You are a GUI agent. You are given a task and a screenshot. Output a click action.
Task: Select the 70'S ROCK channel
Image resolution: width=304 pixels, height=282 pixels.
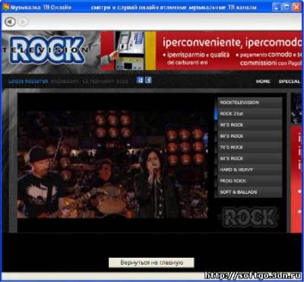point(249,147)
